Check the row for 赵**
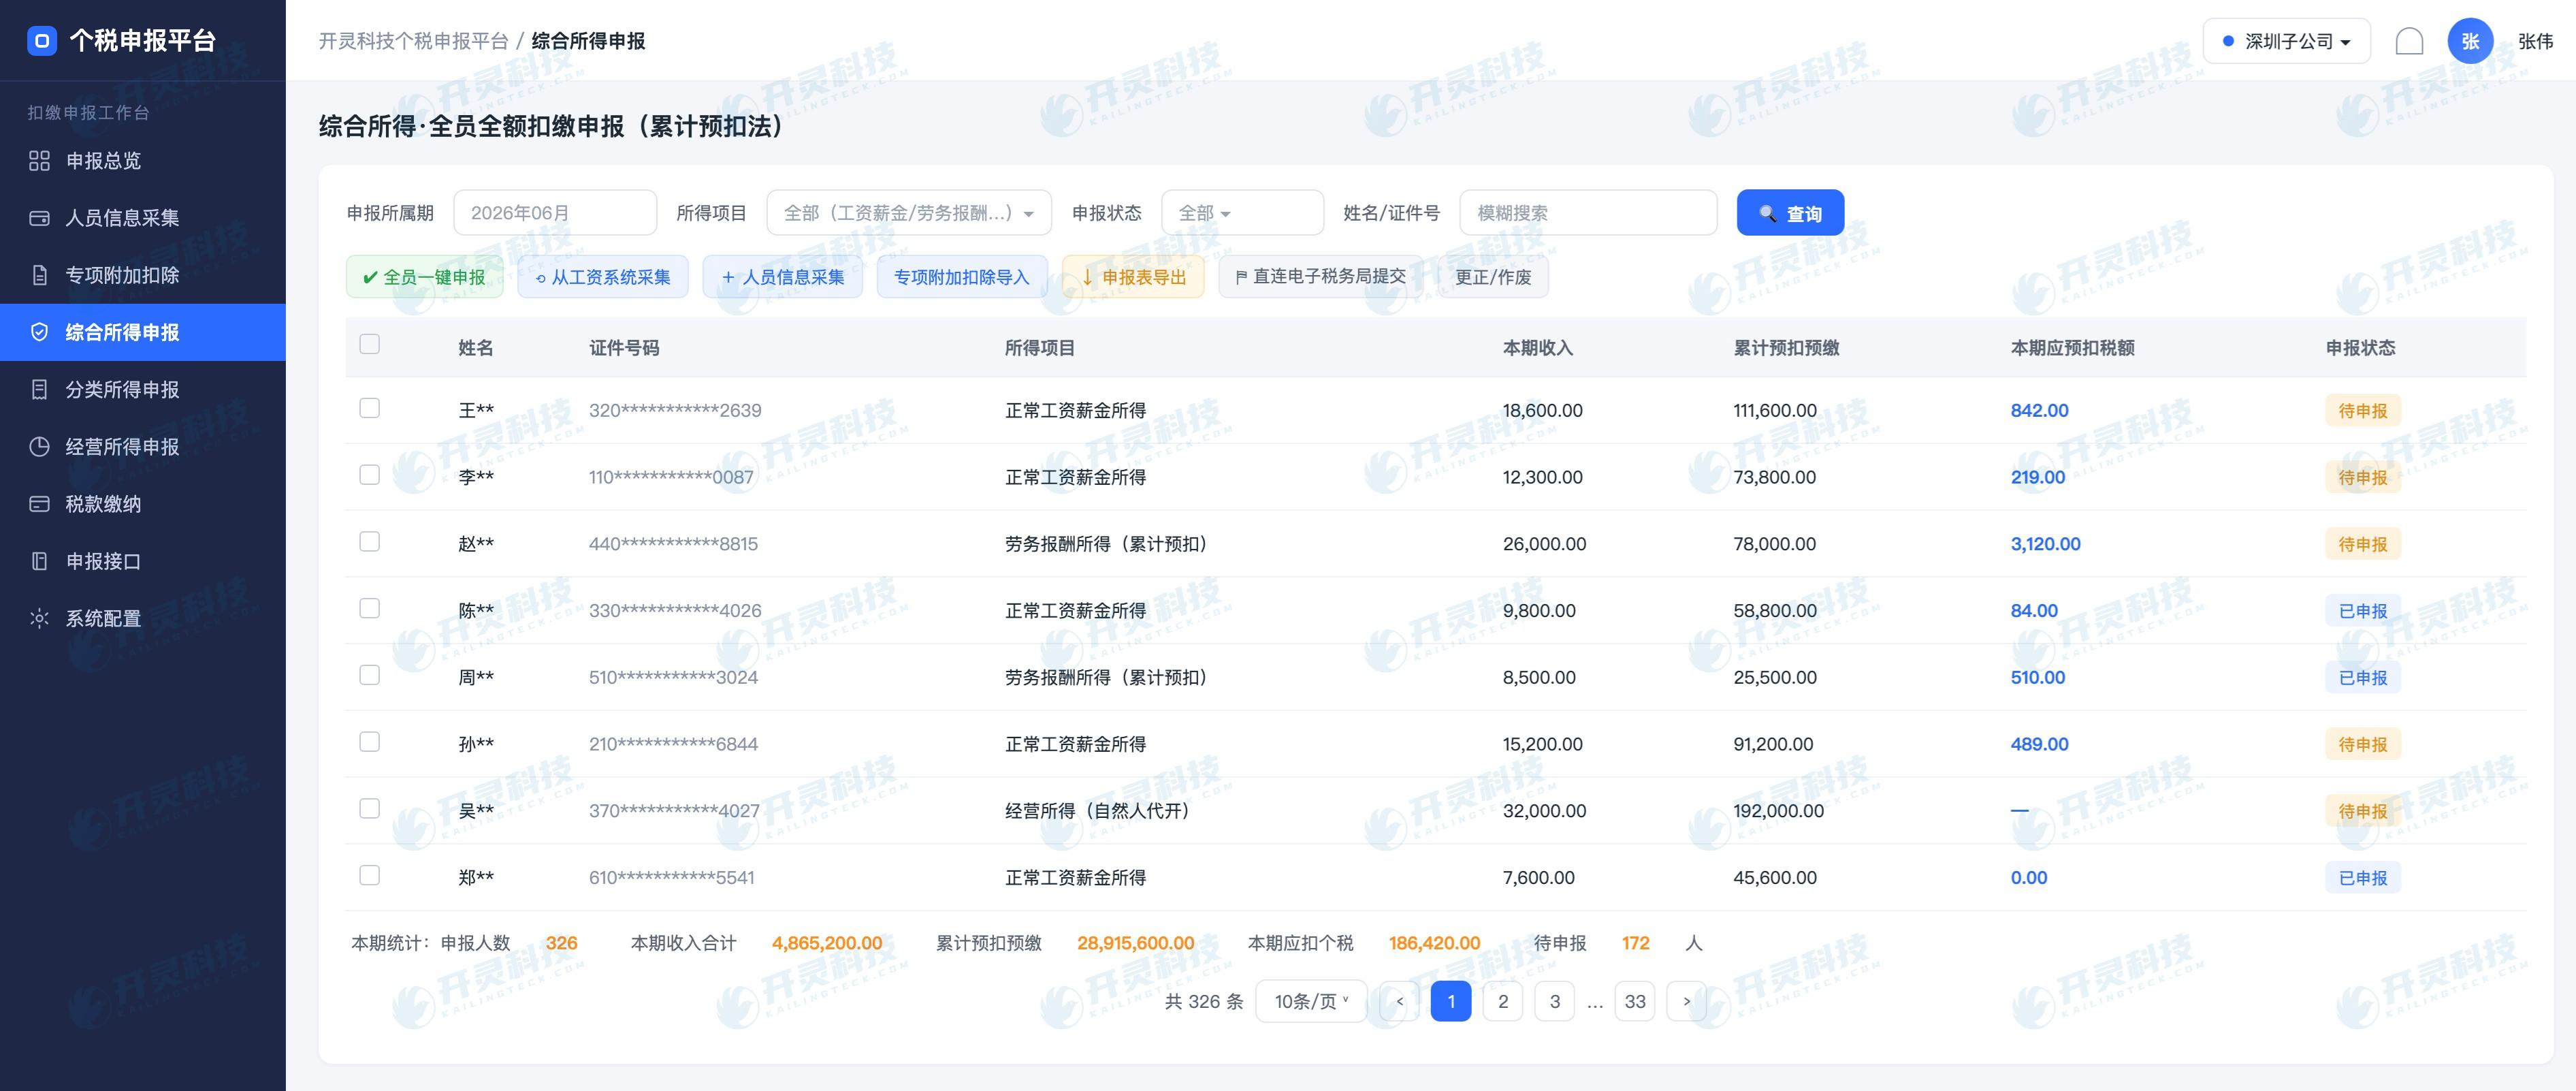The width and height of the screenshot is (2576, 1091). [369, 541]
